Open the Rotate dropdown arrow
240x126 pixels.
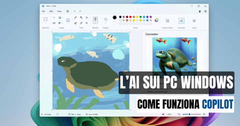62,17
